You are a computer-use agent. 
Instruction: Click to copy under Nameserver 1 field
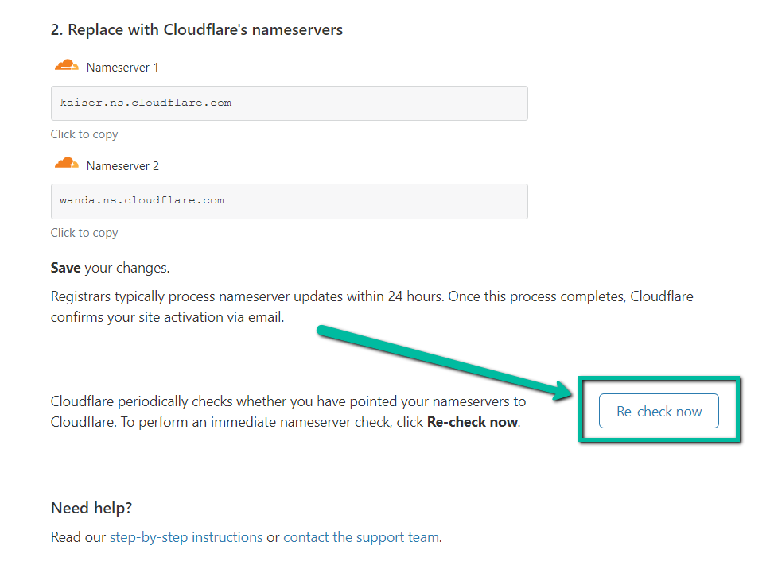84,134
